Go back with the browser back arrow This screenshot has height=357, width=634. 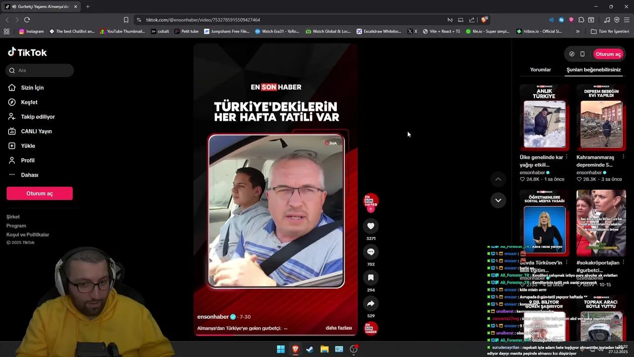point(7,20)
